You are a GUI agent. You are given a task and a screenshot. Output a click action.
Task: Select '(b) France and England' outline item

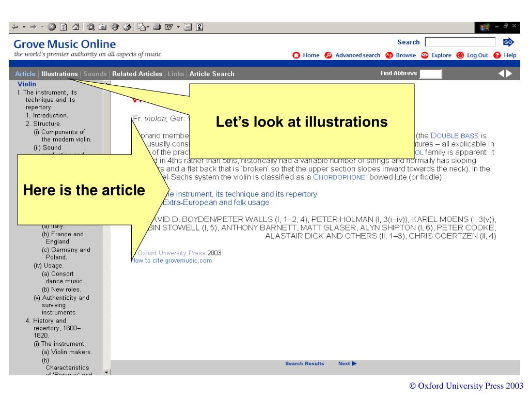coord(63,238)
